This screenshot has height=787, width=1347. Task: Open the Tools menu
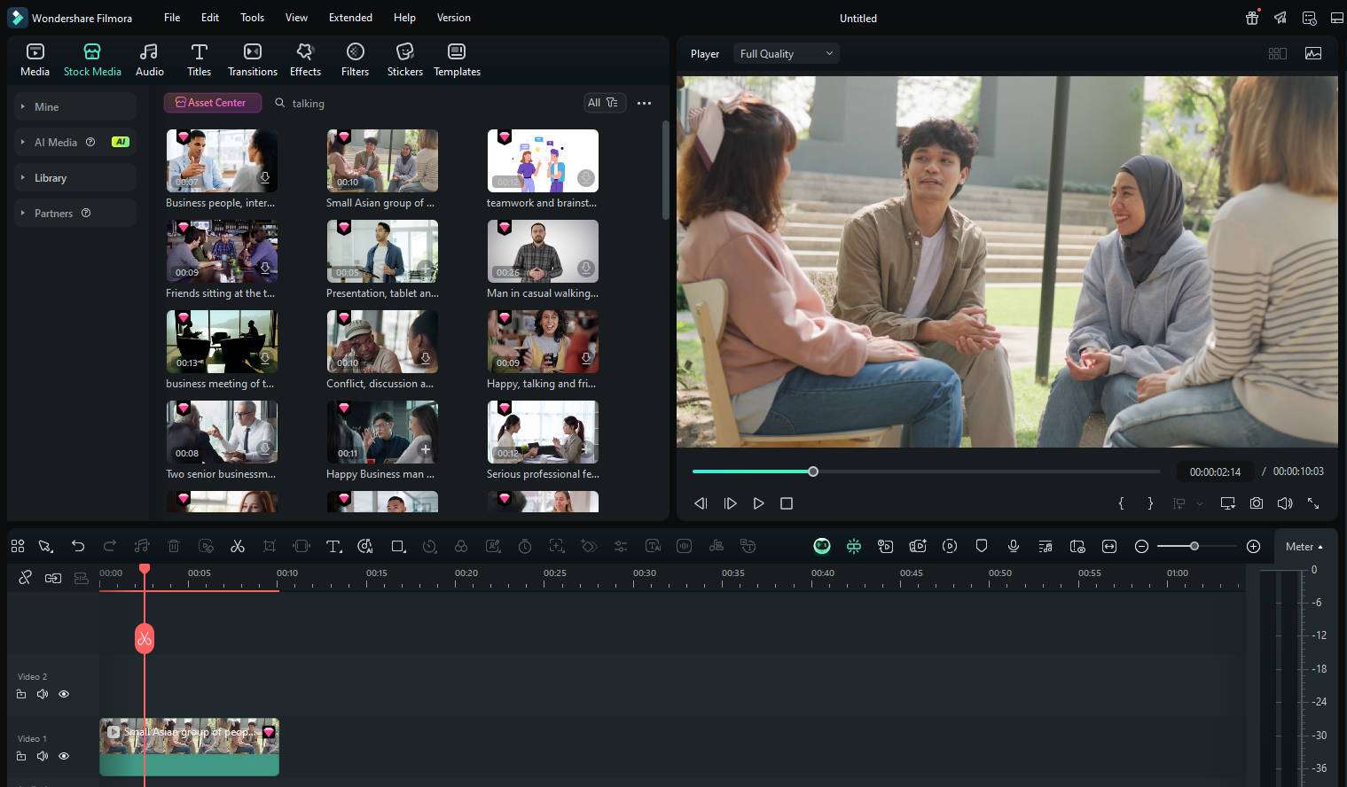[252, 18]
